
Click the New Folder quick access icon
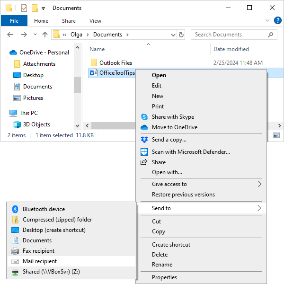35,8
